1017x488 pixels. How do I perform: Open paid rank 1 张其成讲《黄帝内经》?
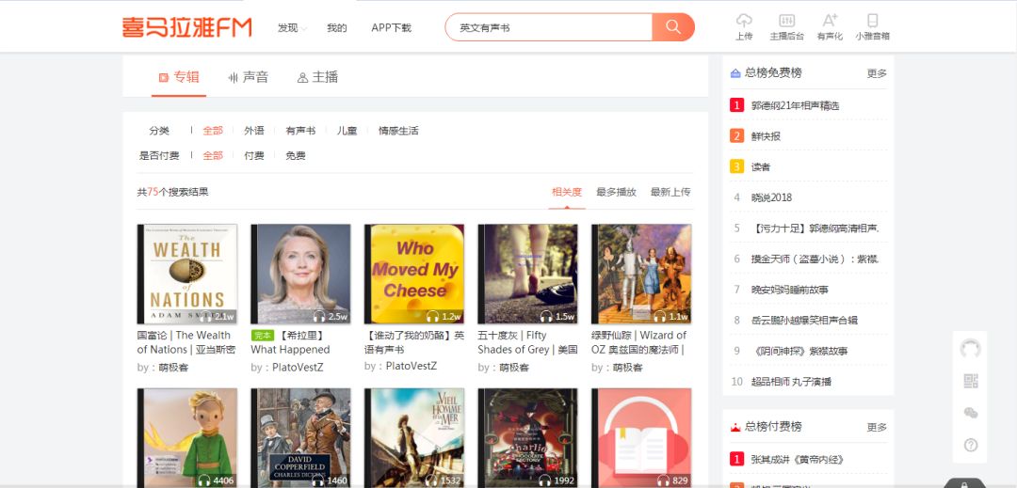tap(798, 460)
